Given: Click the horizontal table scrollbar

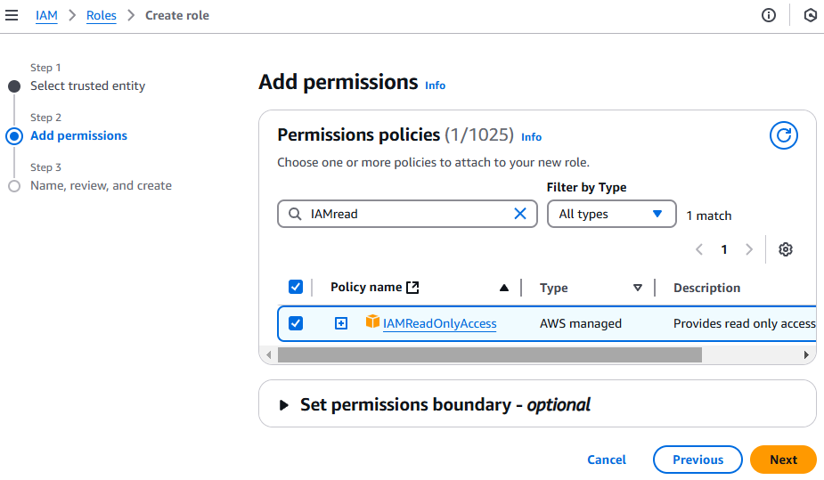Looking at the screenshot, I should (490, 354).
